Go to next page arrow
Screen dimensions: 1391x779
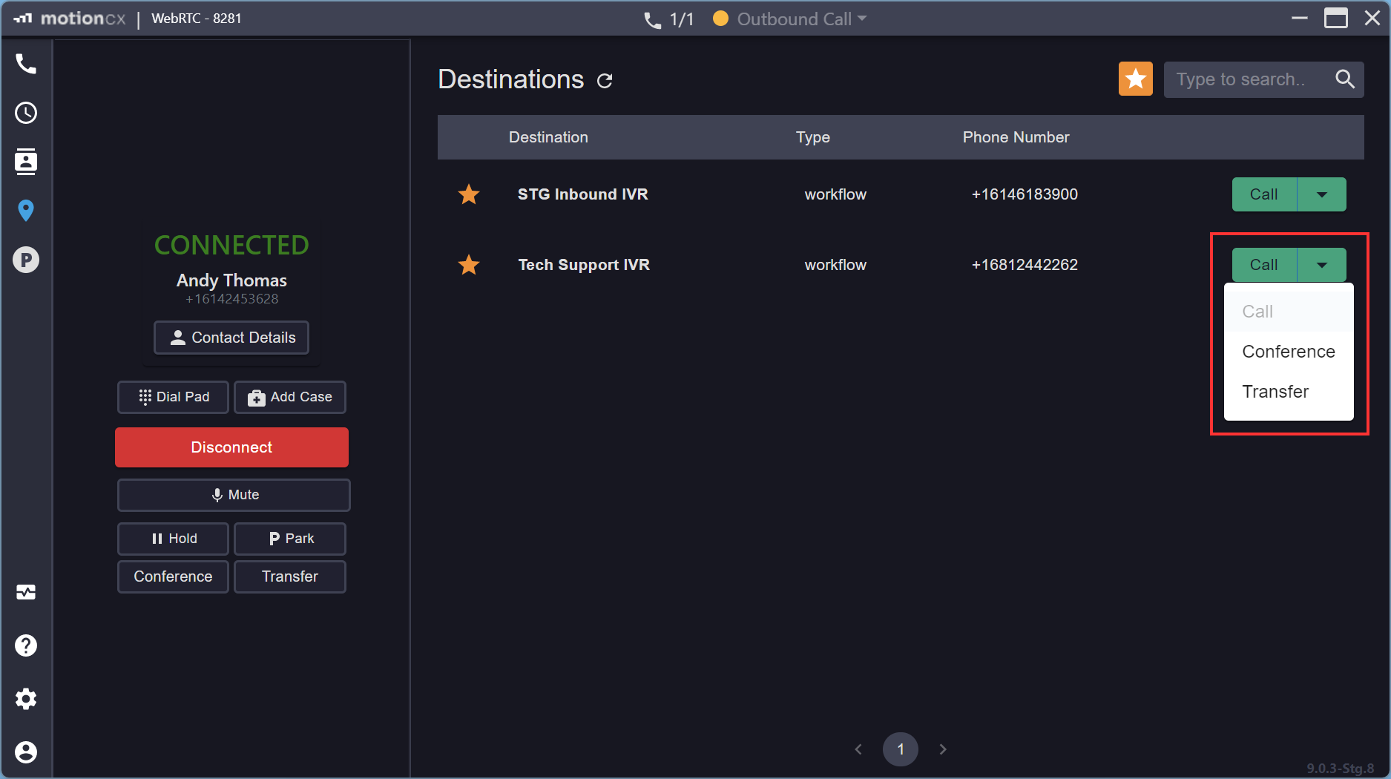[x=943, y=749]
